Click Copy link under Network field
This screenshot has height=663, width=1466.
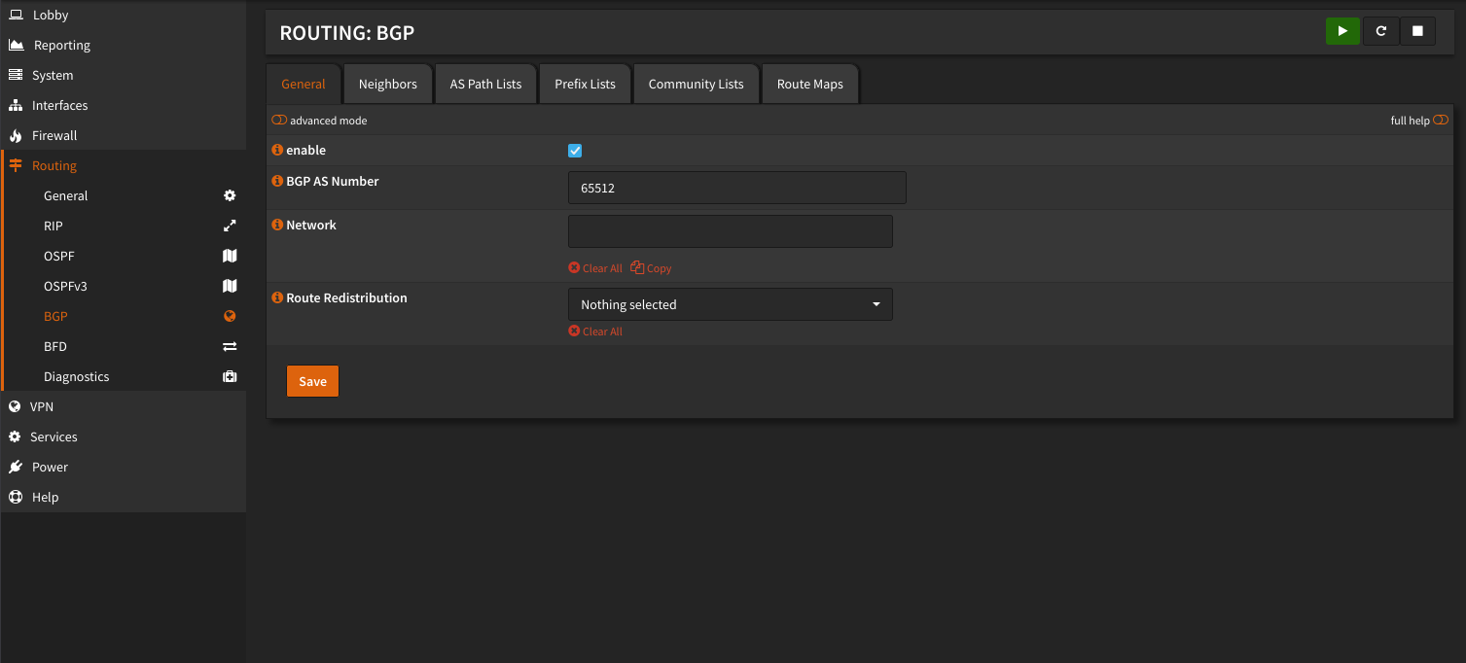pos(652,268)
